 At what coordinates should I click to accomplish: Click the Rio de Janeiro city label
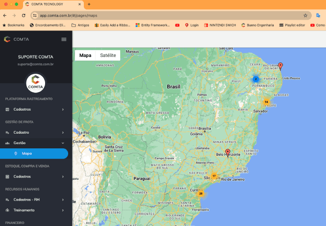(x=233, y=179)
